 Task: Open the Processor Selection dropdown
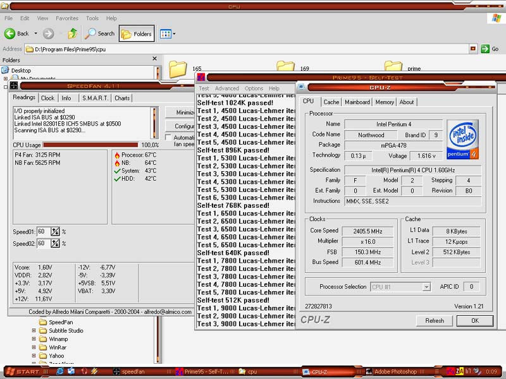point(426,287)
